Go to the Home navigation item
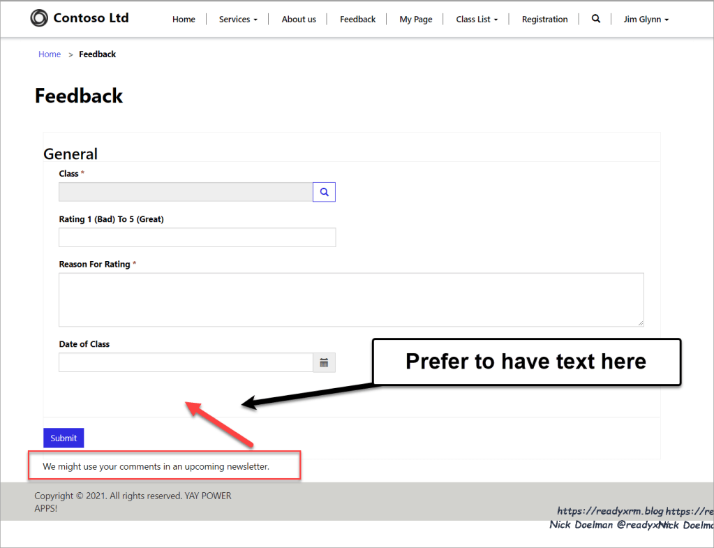This screenshot has height=548, width=714. [x=184, y=20]
